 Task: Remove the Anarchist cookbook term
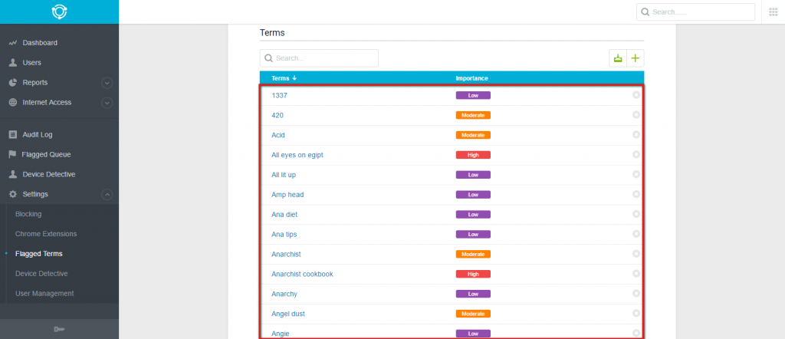tap(636, 273)
